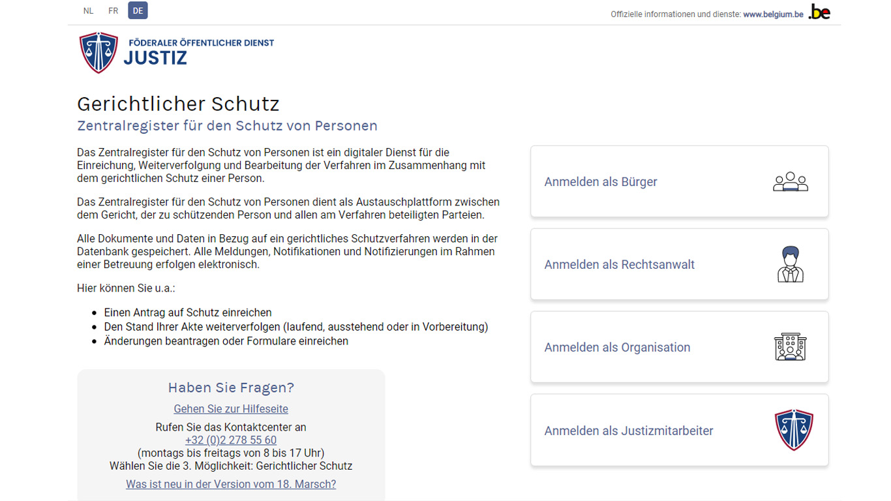Select the DE language option
The image size is (891, 501).
click(x=138, y=11)
